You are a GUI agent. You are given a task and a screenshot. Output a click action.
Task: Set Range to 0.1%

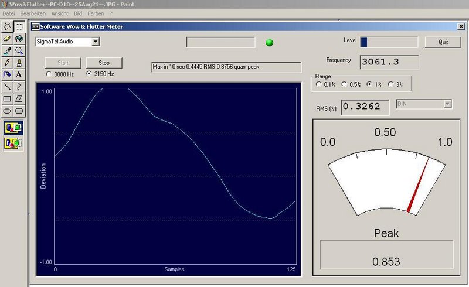pyautogui.click(x=318, y=84)
